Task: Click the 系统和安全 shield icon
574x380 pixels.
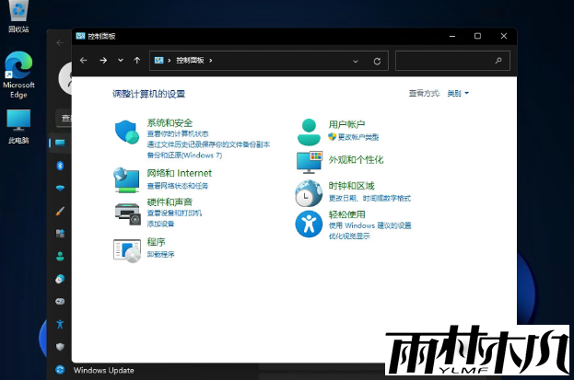Action: click(126, 131)
